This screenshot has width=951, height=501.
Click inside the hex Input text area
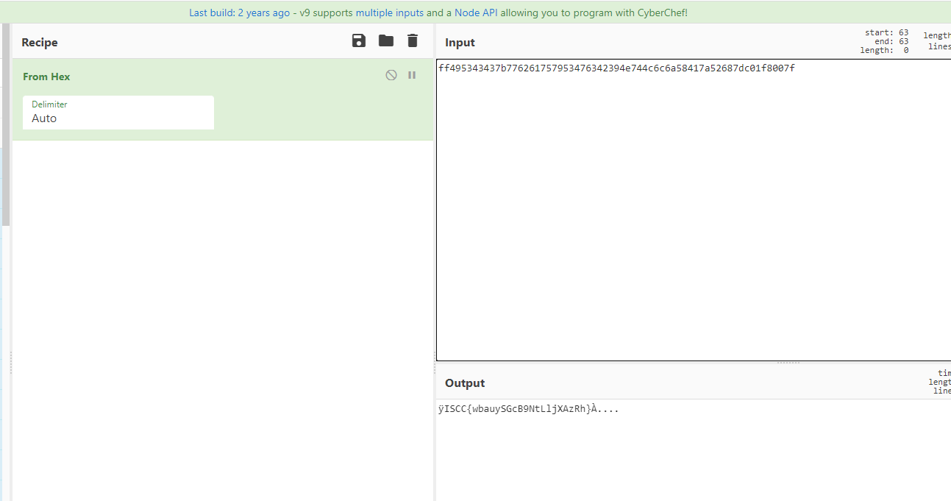click(x=694, y=210)
